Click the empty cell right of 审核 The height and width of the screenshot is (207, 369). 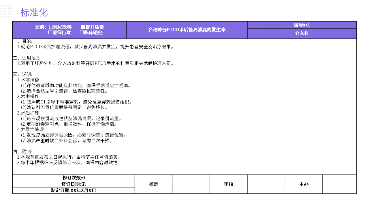pyautogui.click(x=266, y=184)
